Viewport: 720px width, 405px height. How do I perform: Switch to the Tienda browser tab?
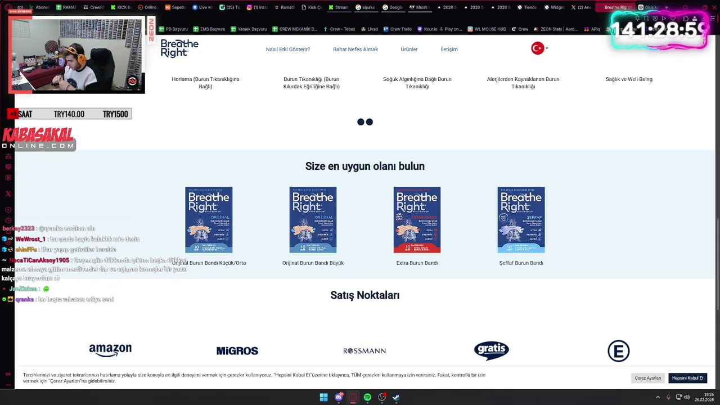526,7
